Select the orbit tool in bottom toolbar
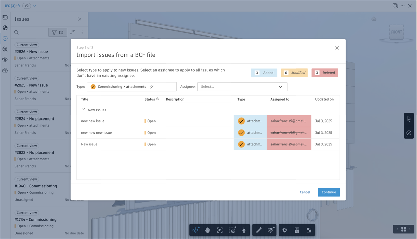The height and width of the screenshot is (239, 417). [195, 230]
